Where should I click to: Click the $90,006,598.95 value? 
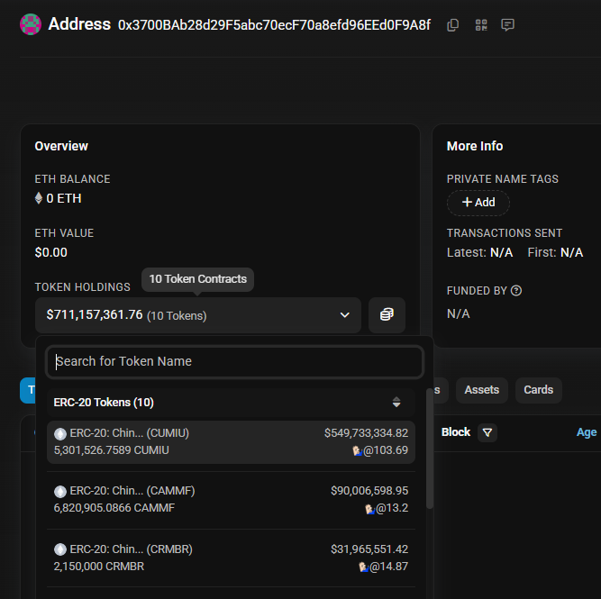(369, 491)
